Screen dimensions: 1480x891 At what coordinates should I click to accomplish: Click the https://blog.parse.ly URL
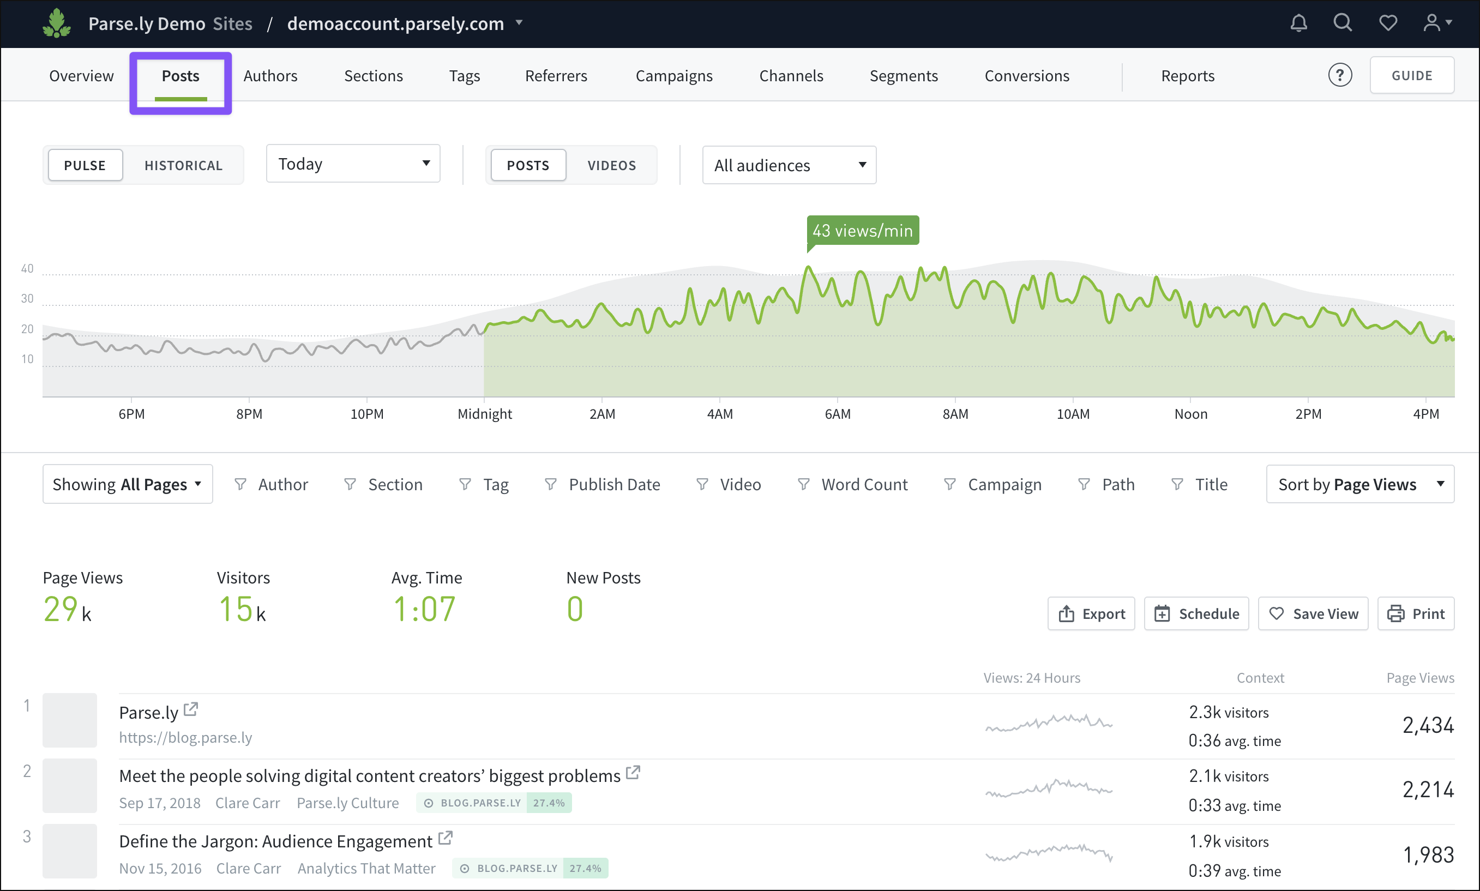[185, 737]
